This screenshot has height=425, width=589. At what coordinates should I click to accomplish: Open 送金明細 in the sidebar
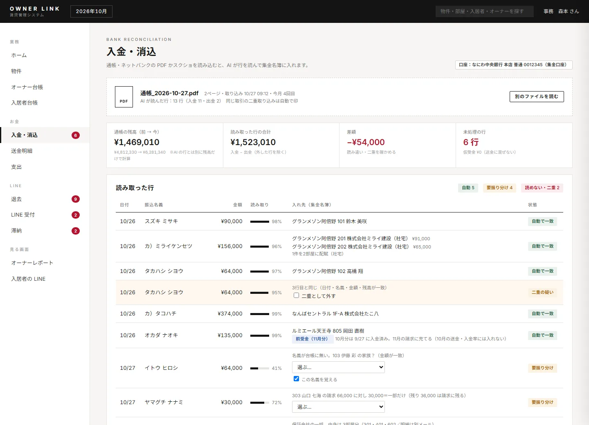pyautogui.click(x=45, y=151)
